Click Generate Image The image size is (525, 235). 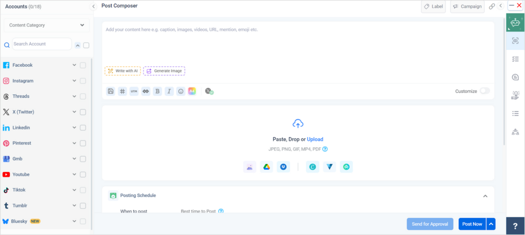164,71
